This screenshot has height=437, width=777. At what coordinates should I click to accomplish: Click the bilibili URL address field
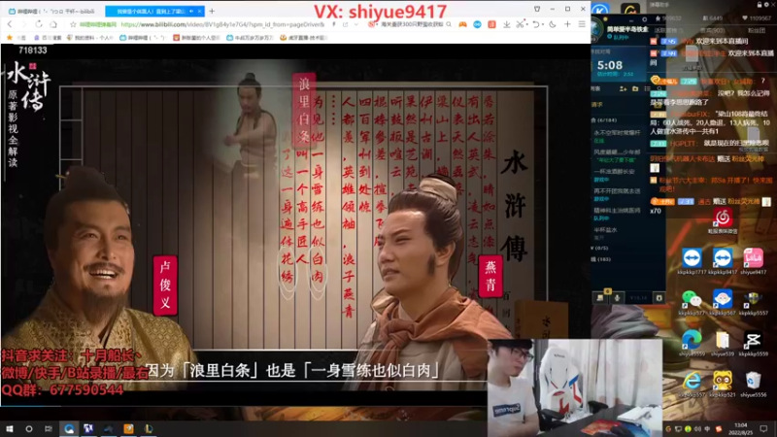[x=222, y=24]
